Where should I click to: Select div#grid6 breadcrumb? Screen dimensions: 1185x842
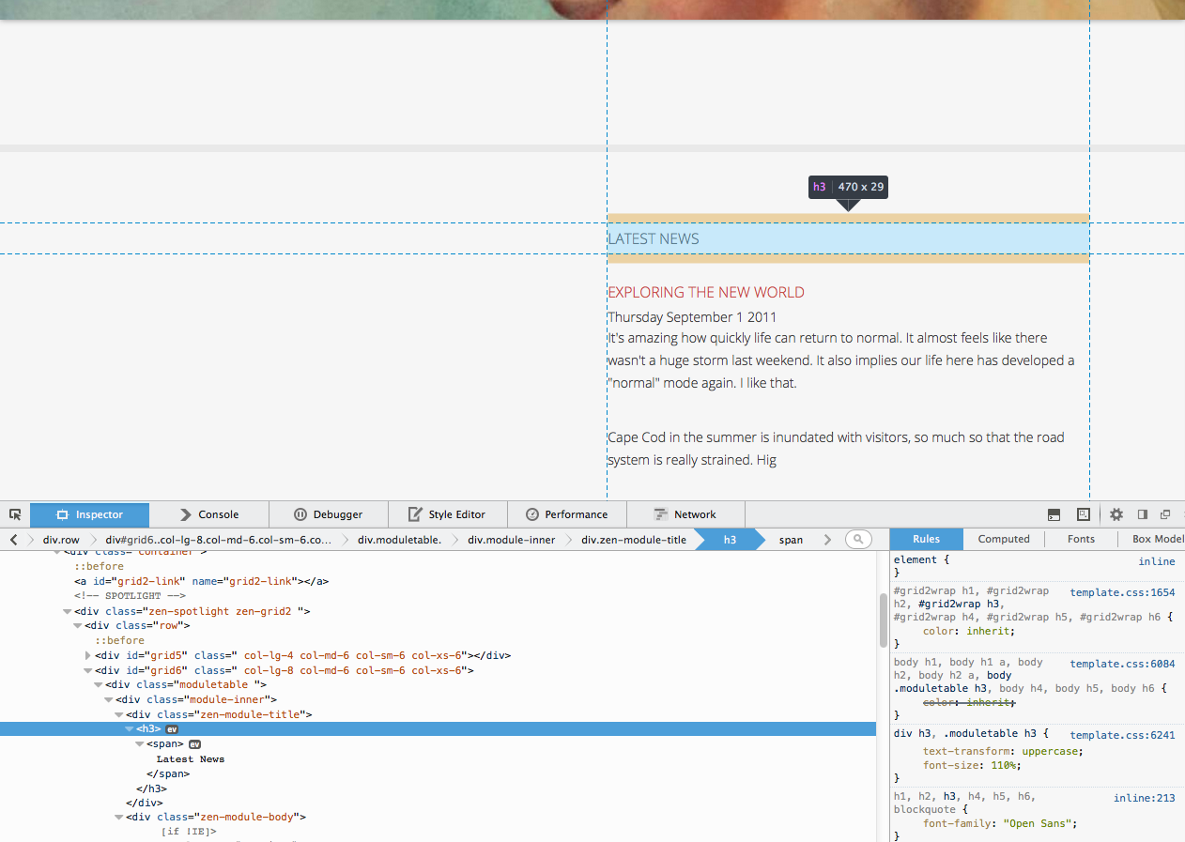pos(219,540)
